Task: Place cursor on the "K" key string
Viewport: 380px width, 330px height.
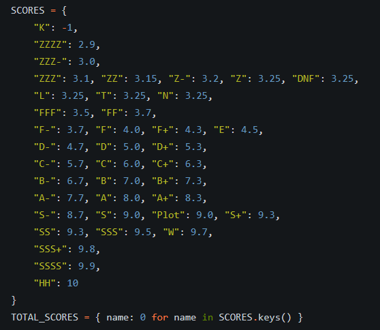Action: click(42, 27)
